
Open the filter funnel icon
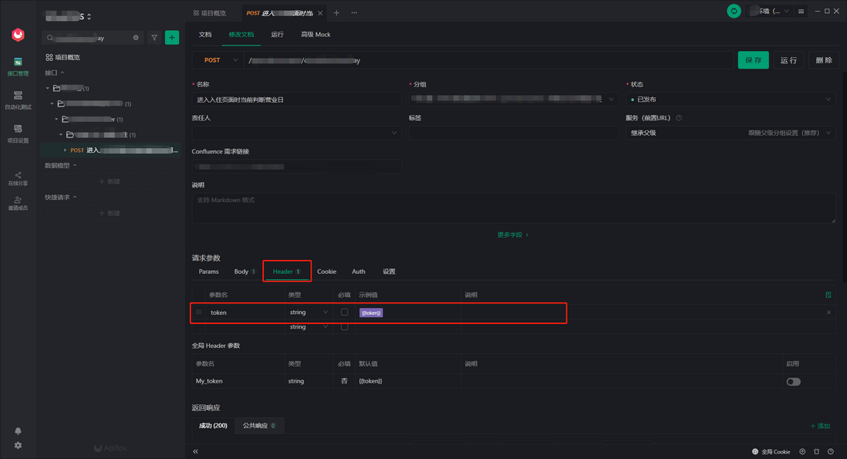pyautogui.click(x=154, y=38)
